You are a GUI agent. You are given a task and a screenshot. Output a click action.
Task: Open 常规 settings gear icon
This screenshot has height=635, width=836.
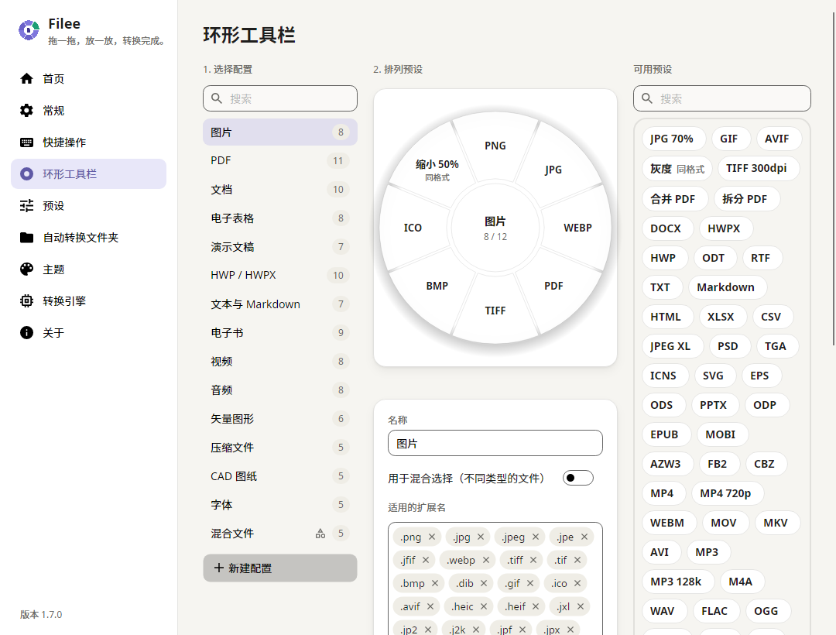[x=26, y=111]
